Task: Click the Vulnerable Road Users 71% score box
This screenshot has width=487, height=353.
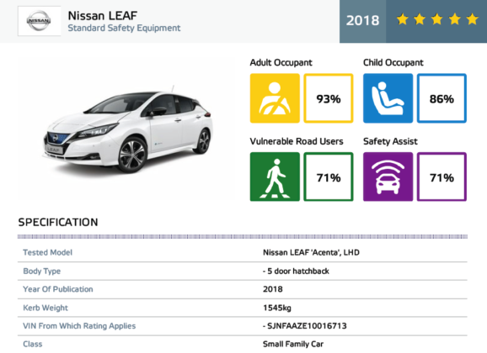Action: pyautogui.click(x=329, y=176)
